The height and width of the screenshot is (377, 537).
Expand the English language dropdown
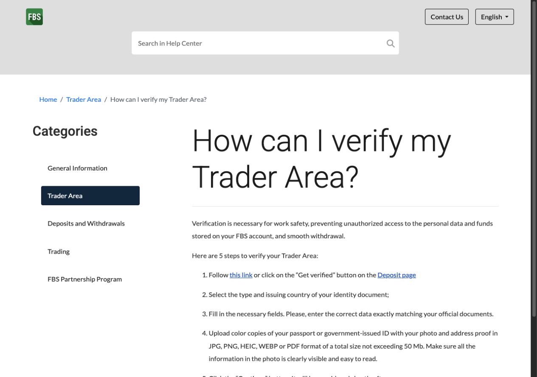tap(495, 17)
